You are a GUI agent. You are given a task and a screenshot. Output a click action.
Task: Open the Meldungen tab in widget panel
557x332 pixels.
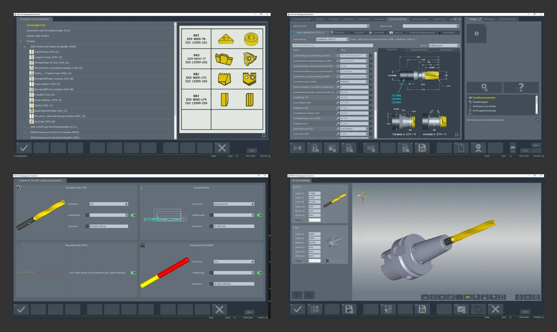[489, 19]
